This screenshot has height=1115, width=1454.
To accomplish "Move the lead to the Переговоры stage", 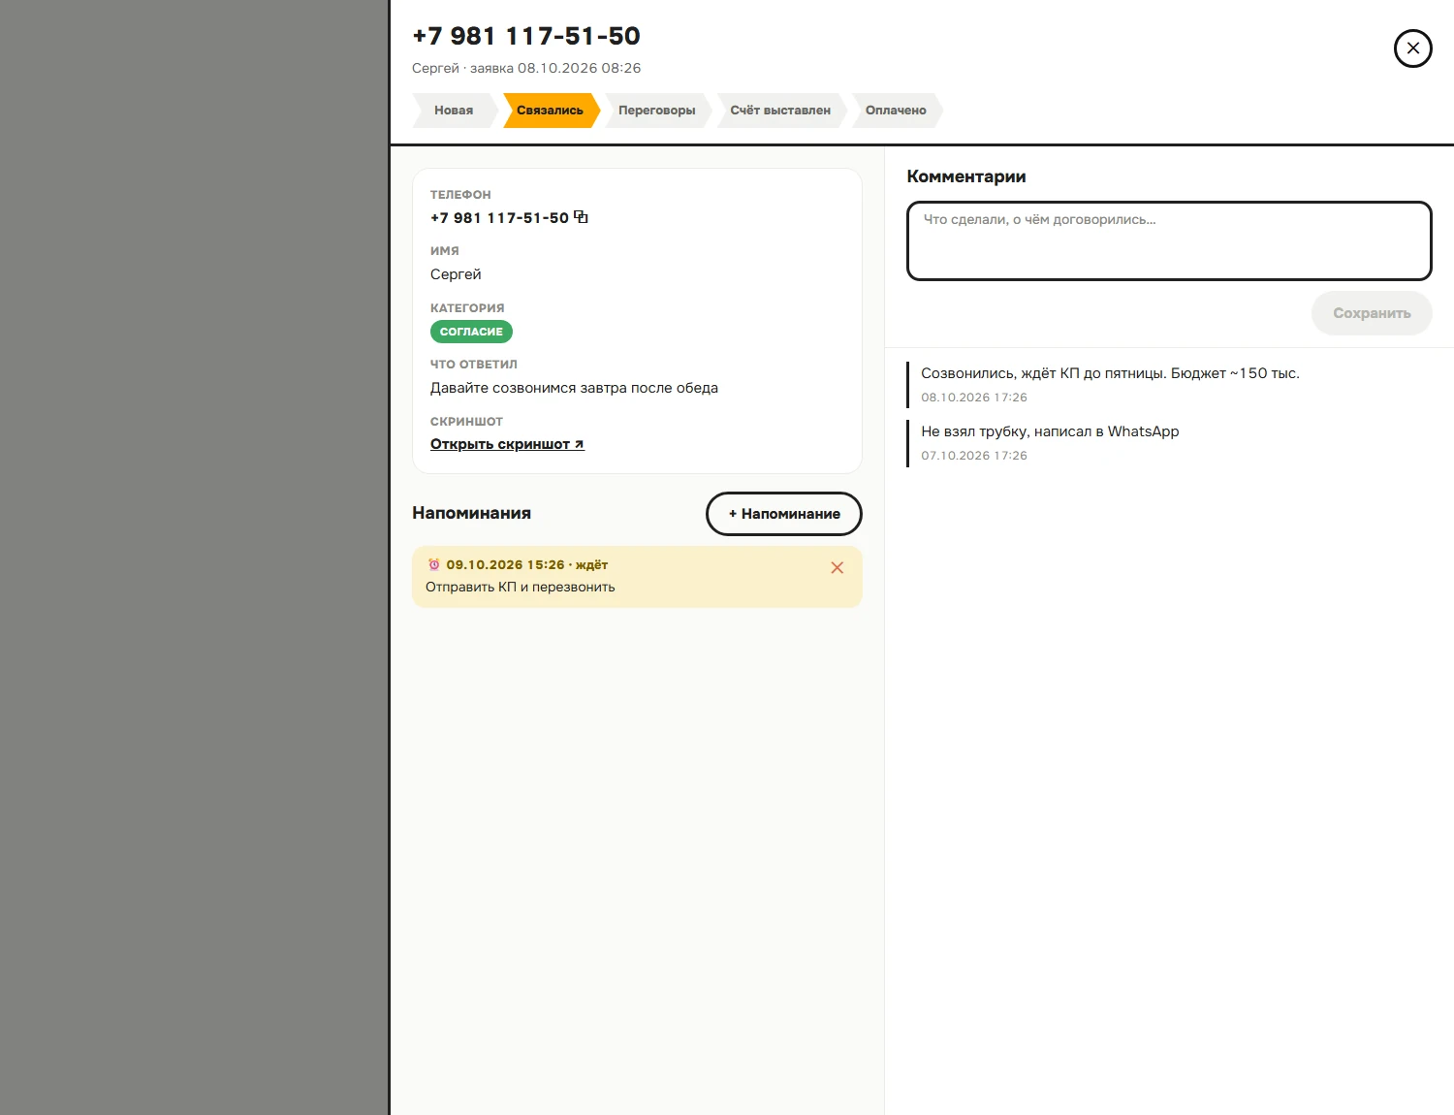I will (657, 111).
